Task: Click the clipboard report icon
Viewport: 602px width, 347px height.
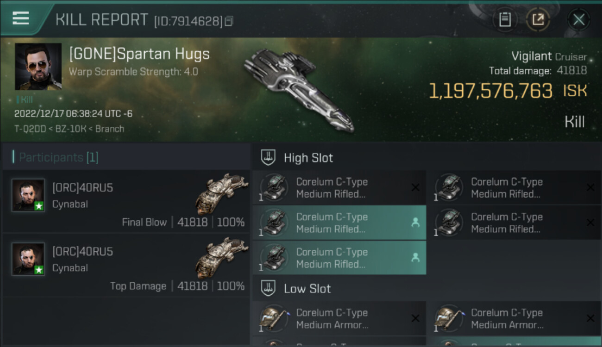Action: pos(505,19)
